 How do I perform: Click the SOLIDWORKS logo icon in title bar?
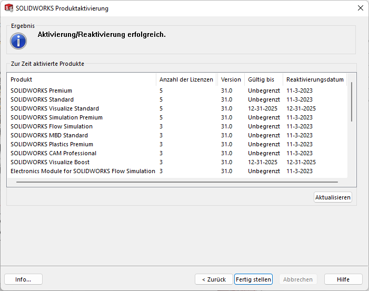point(9,8)
